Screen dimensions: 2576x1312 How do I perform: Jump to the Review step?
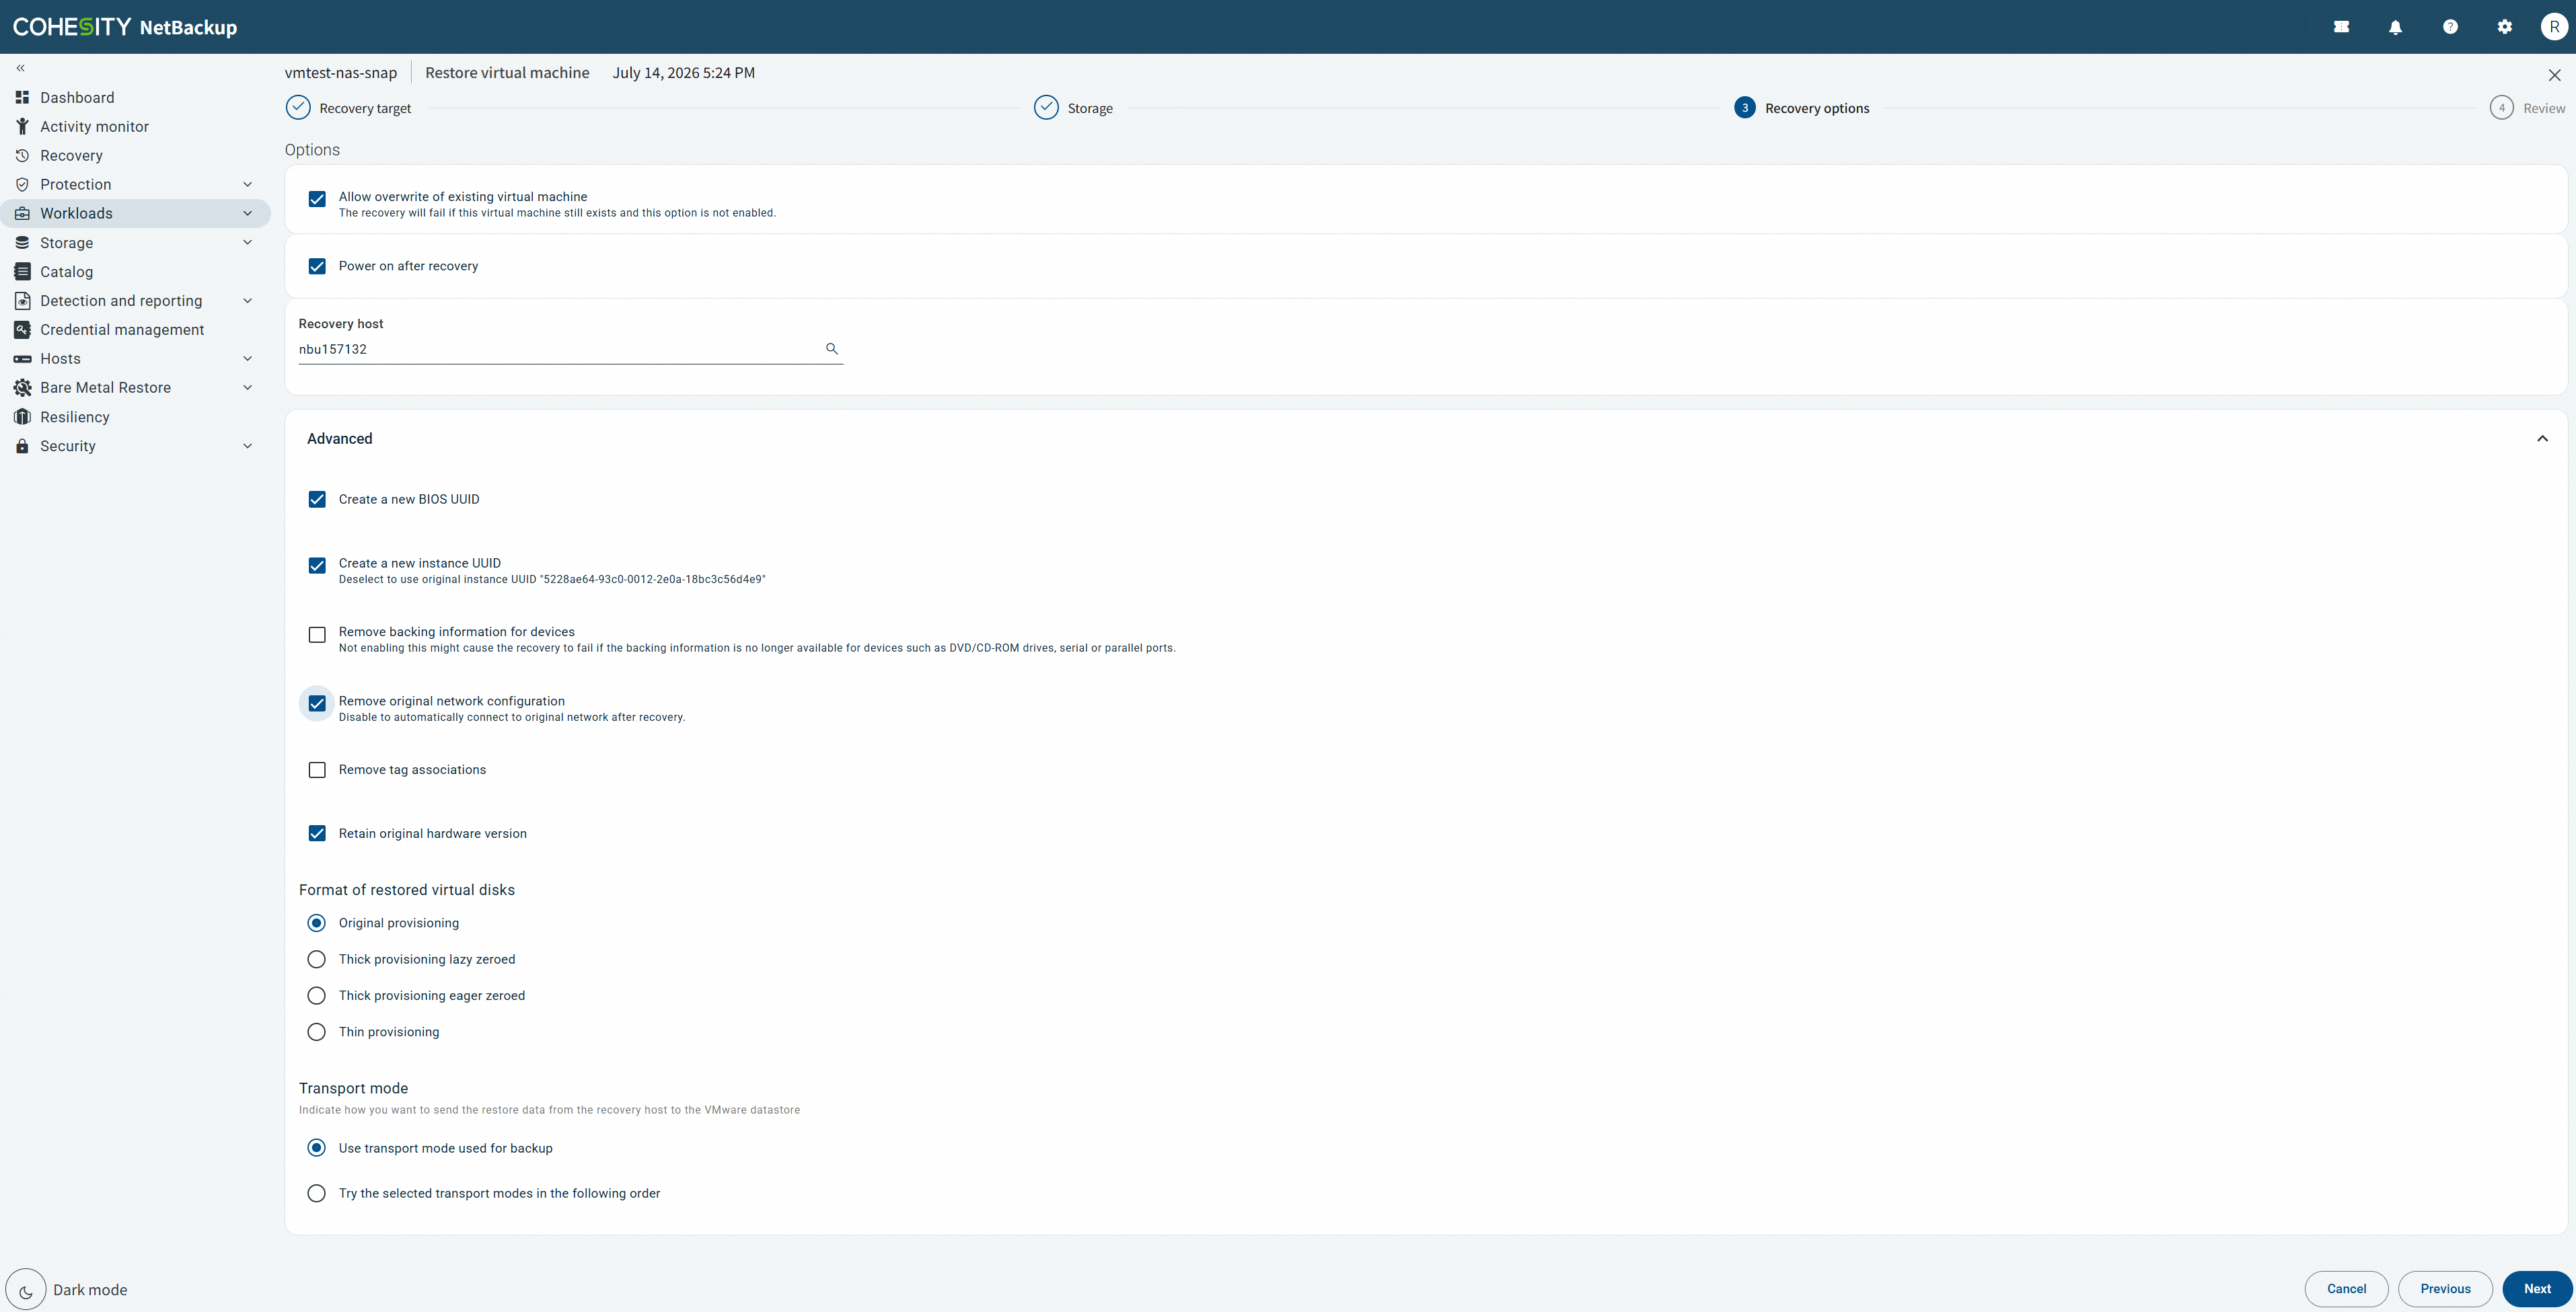click(x=2527, y=108)
